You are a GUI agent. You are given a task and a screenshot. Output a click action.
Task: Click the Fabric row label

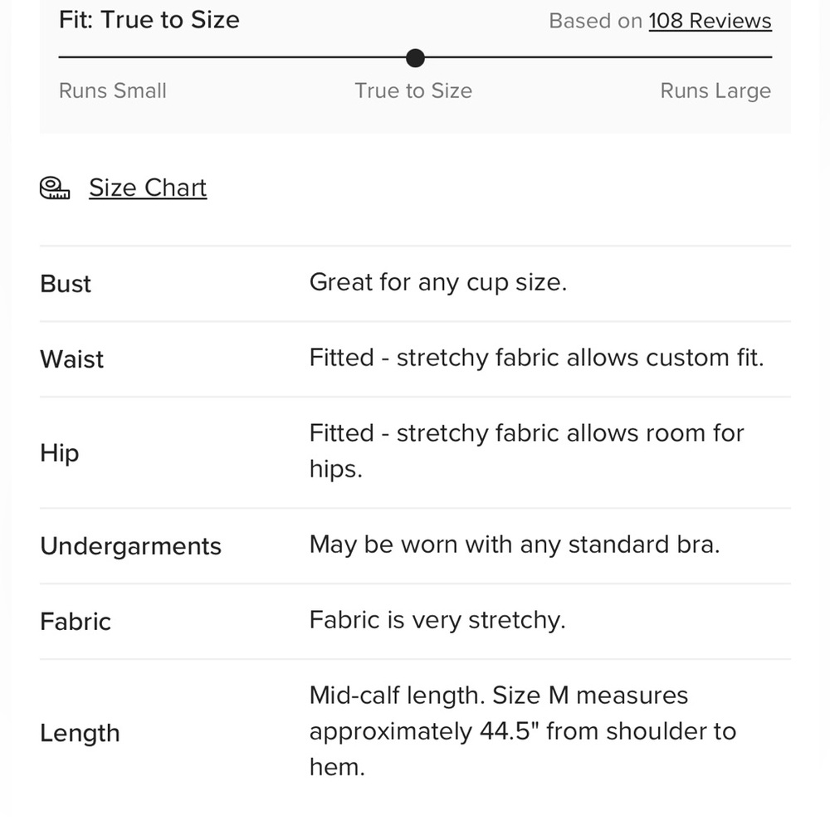pyautogui.click(x=76, y=622)
